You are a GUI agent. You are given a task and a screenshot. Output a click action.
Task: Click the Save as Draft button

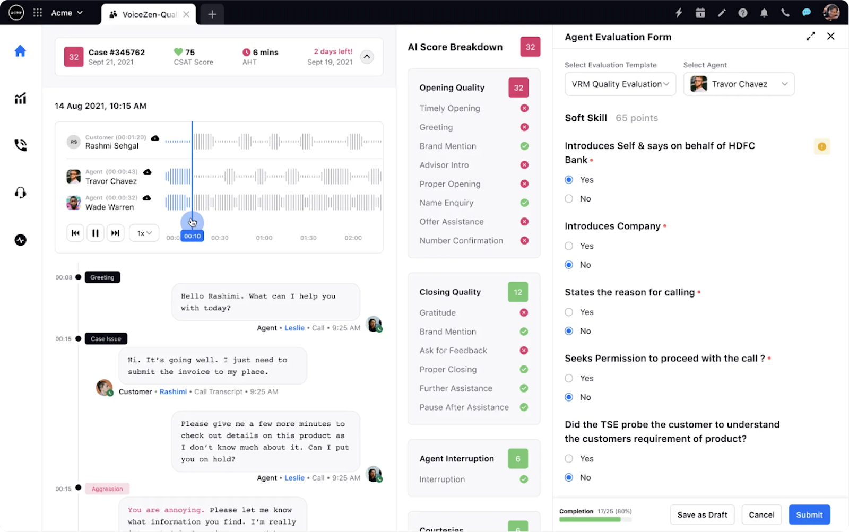(x=702, y=514)
